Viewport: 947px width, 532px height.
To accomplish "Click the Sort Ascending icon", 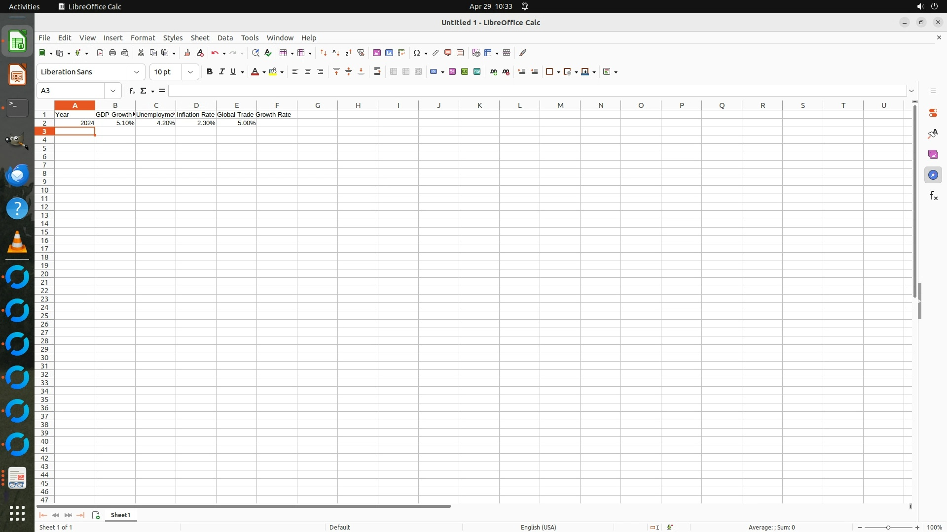I will coord(336,53).
